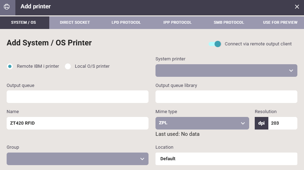The width and height of the screenshot is (304, 170).
Task: Toggle Connect via remote output client
Action: pyautogui.click(x=215, y=44)
